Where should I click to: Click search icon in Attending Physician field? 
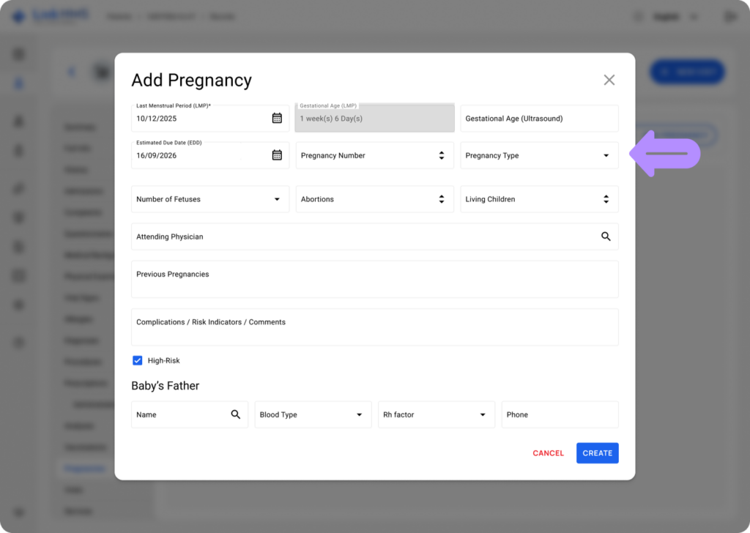606,236
